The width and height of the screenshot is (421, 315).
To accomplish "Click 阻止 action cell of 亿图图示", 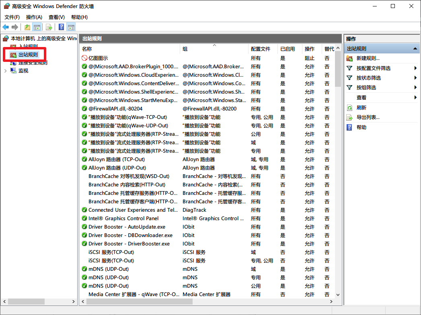I will [x=310, y=58].
